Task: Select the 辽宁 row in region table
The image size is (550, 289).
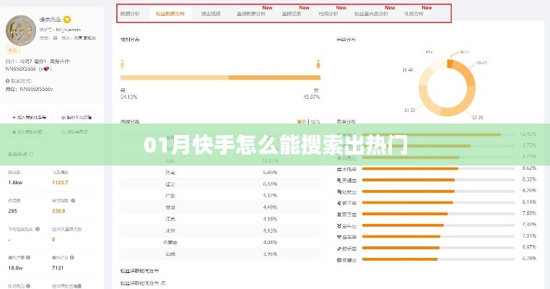Action: click(x=220, y=184)
